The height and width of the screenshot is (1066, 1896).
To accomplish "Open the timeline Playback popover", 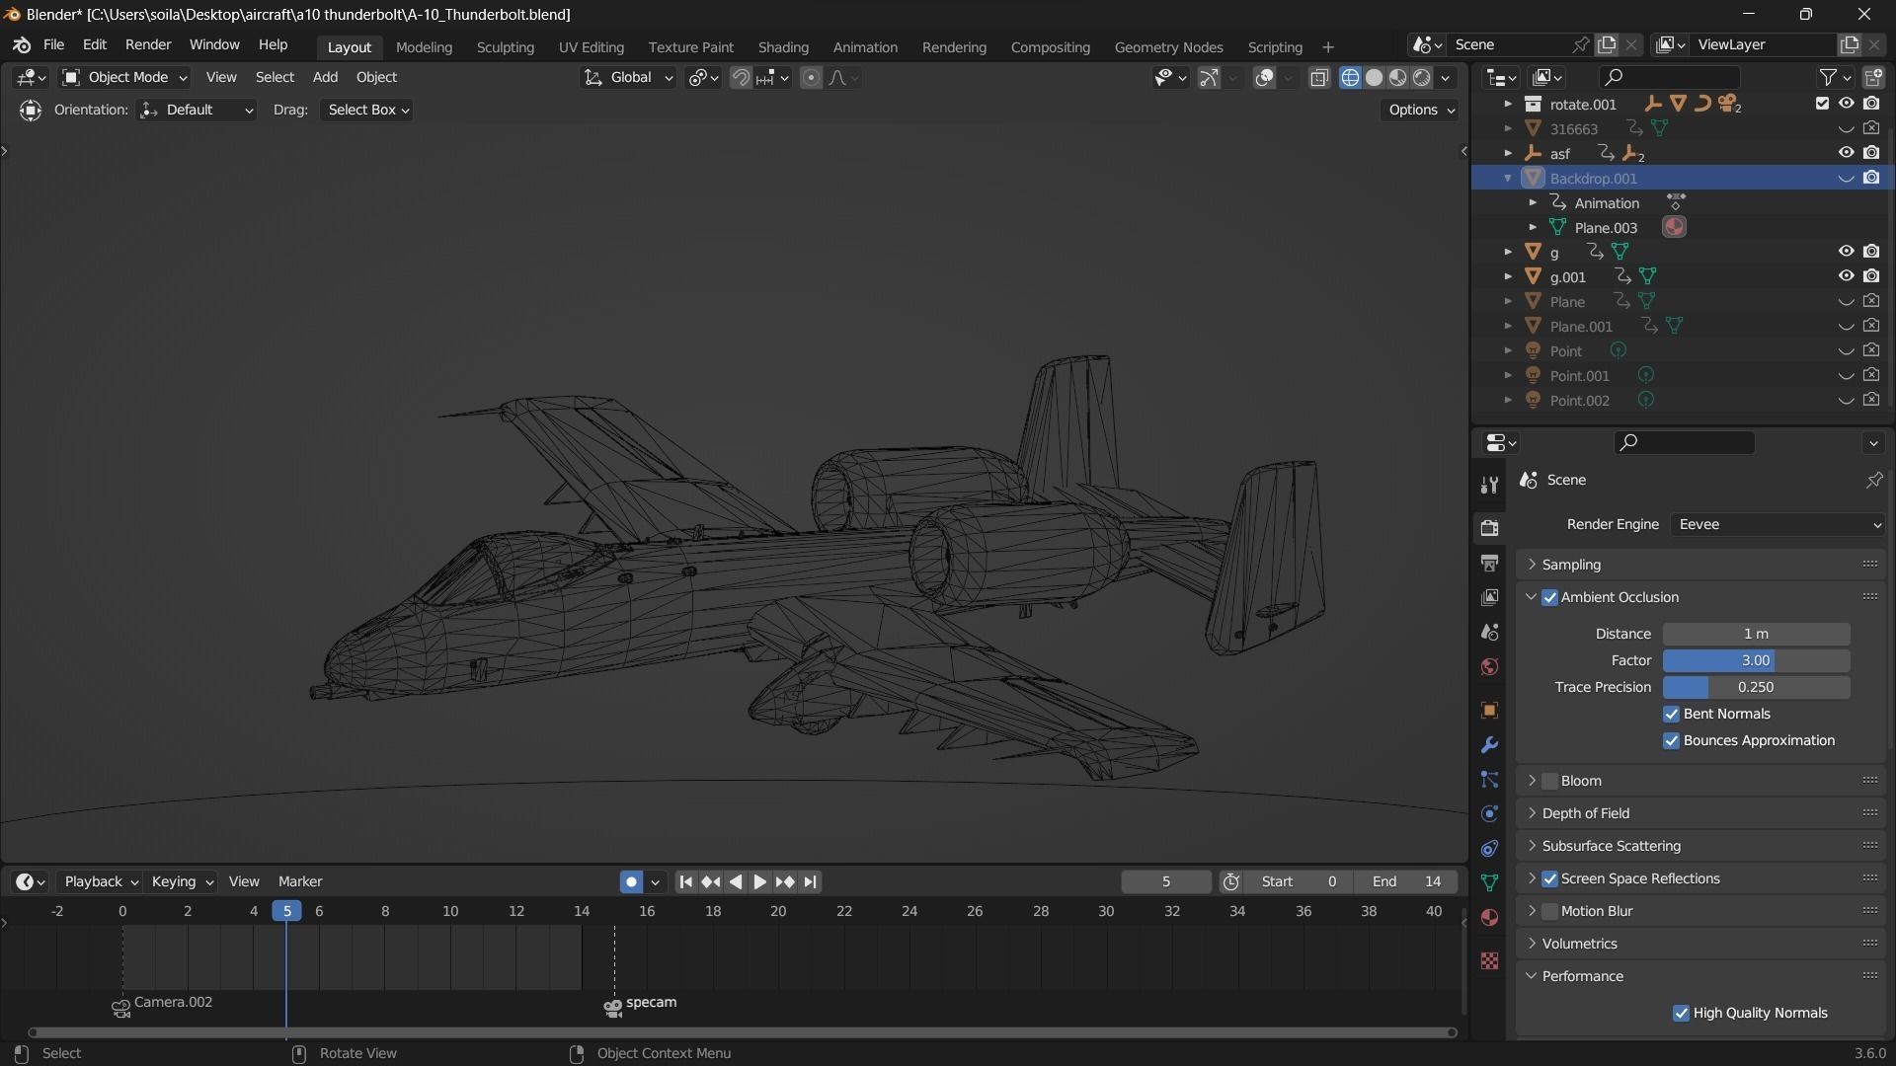I will 100,881.
